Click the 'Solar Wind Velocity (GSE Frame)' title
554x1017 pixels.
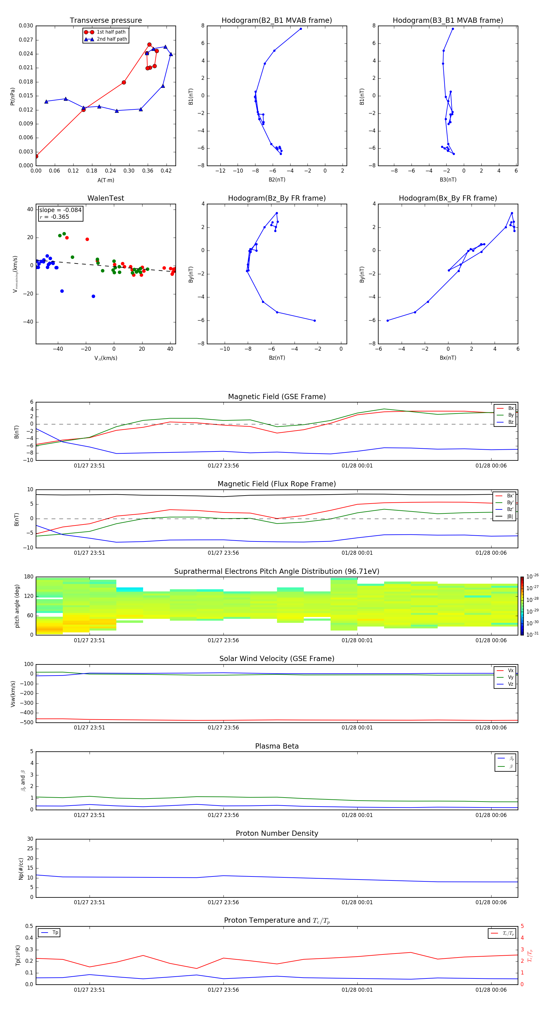pos(277,659)
